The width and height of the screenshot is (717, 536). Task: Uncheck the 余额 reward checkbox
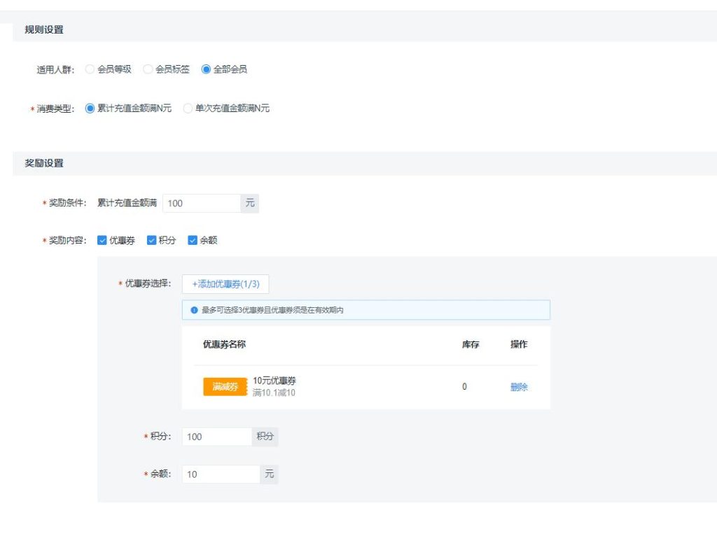click(193, 239)
